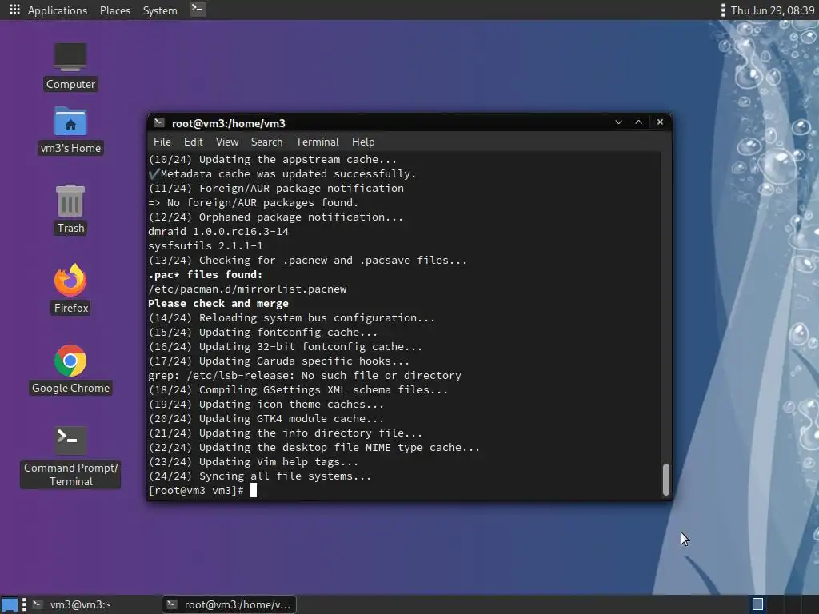Click the [root@vm3 vm3]# prompt line

[x=196, y=490]
